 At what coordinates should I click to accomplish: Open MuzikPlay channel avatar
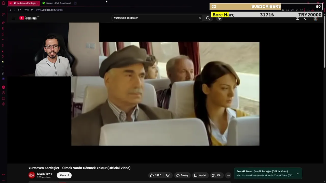pyautogui.click(x=32, y=175)
